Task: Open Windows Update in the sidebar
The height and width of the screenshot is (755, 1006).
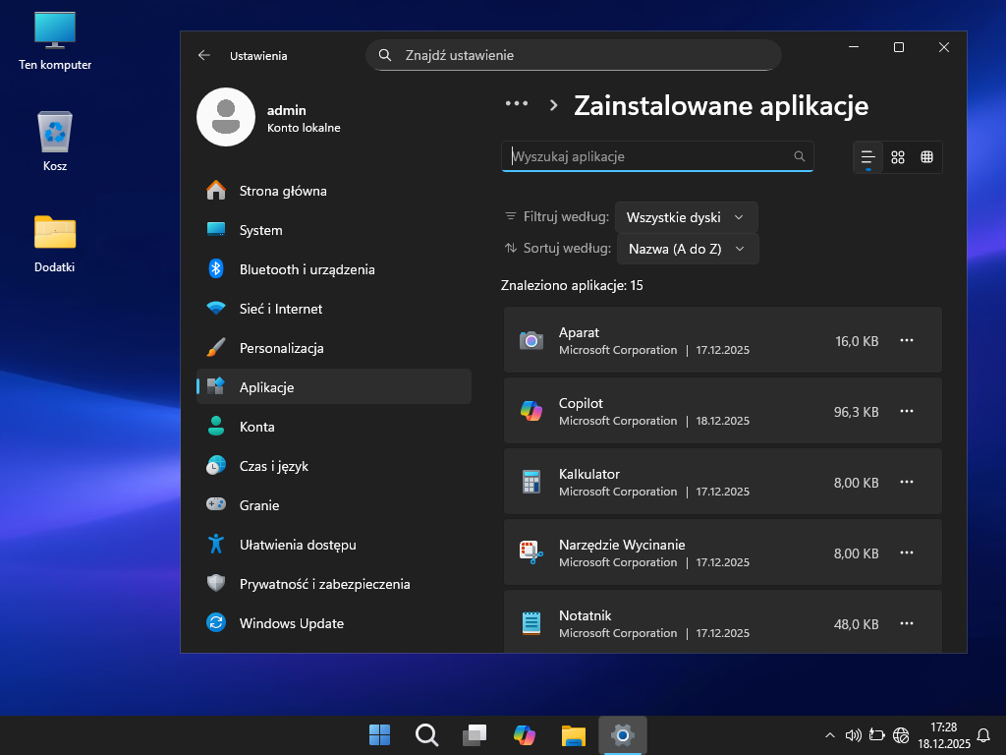Action: point(291,623)
